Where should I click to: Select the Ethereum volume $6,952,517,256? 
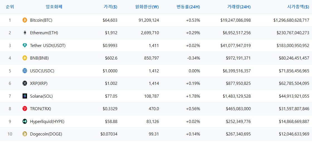pos(237,33)
